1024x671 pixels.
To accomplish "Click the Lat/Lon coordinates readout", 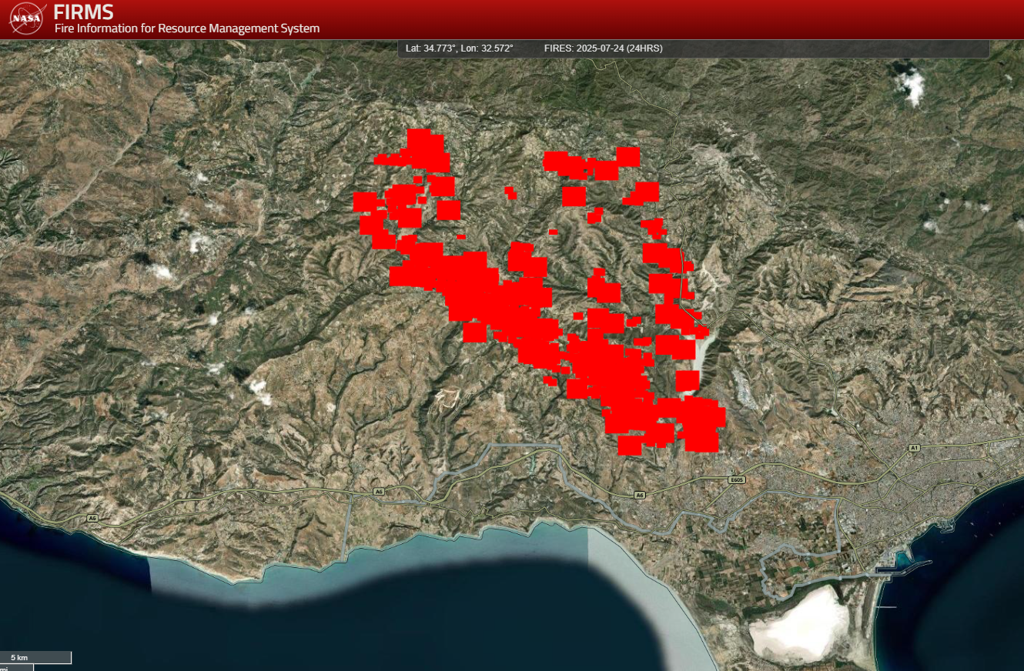I will tap(459, 48).
